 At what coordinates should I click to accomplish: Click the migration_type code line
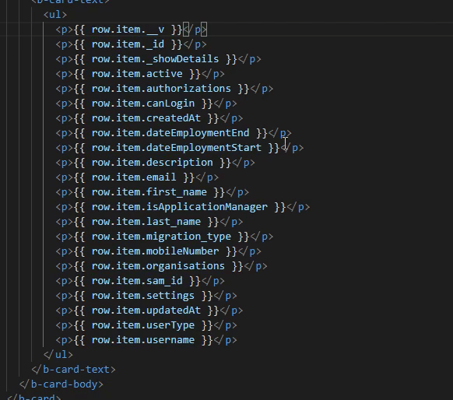tap(164, 237)
